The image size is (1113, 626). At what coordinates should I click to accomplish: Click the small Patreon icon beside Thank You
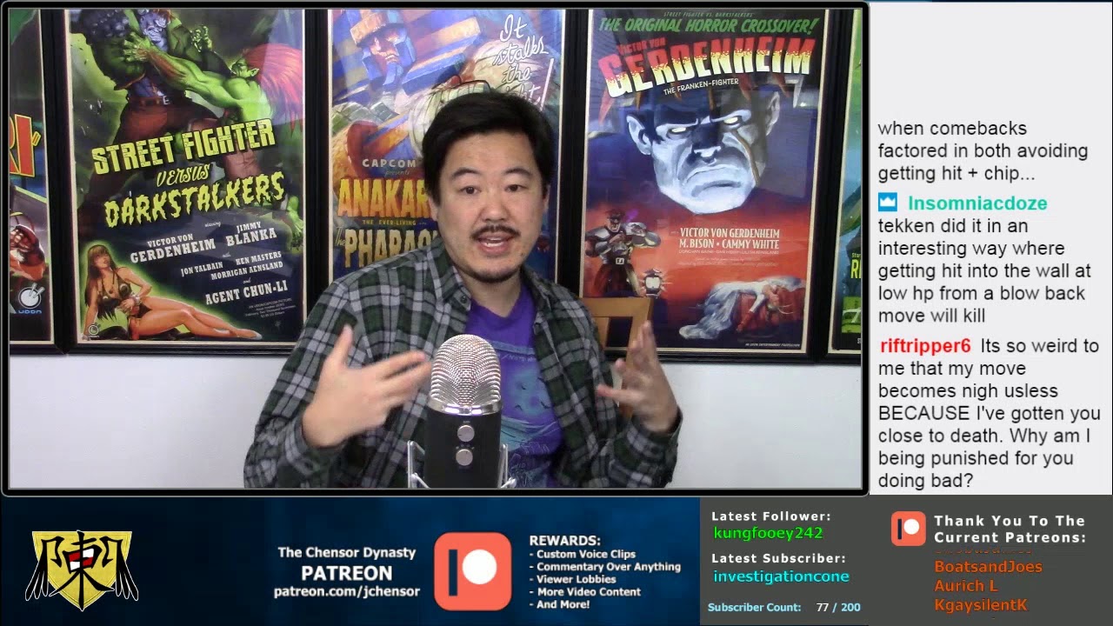(x=908, y=529)
